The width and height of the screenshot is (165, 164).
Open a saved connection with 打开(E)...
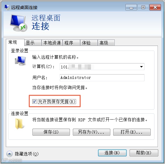click(132, 132)
